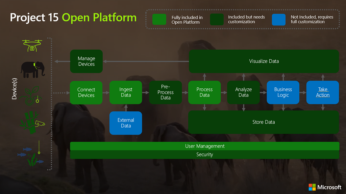Image resolution: width=346 pixels, height=194 pixels.
Task: Click the External Data box
Action: 126,123
